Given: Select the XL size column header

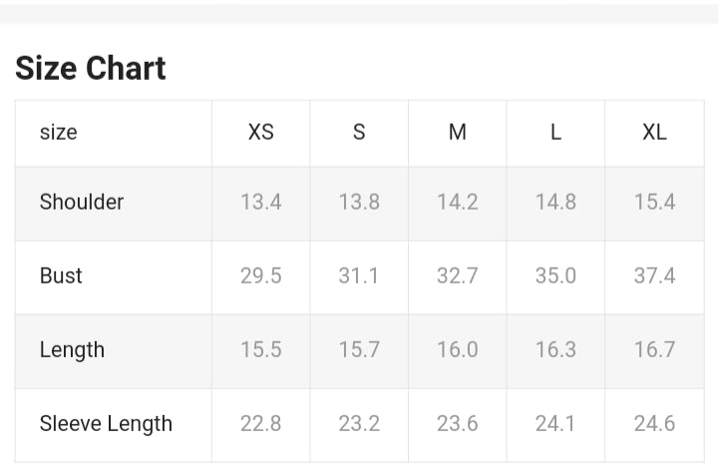Looking at the screenshot, I should [x=654, y=133].
